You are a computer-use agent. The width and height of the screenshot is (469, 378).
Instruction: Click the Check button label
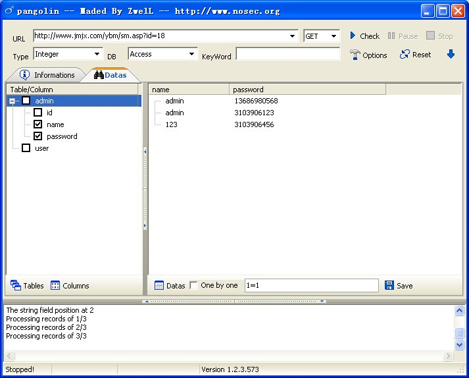[370, 36]
